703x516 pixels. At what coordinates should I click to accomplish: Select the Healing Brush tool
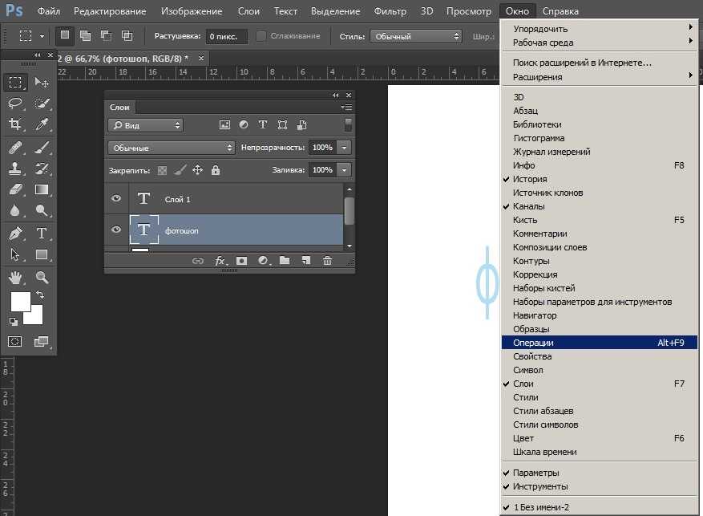point(15,147)
